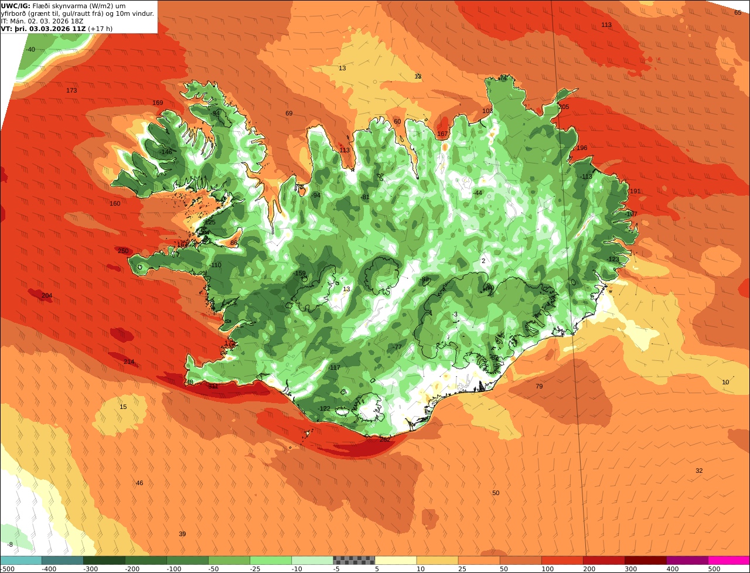Click the purple 400 to 500 legend swatch

(687, 560)
